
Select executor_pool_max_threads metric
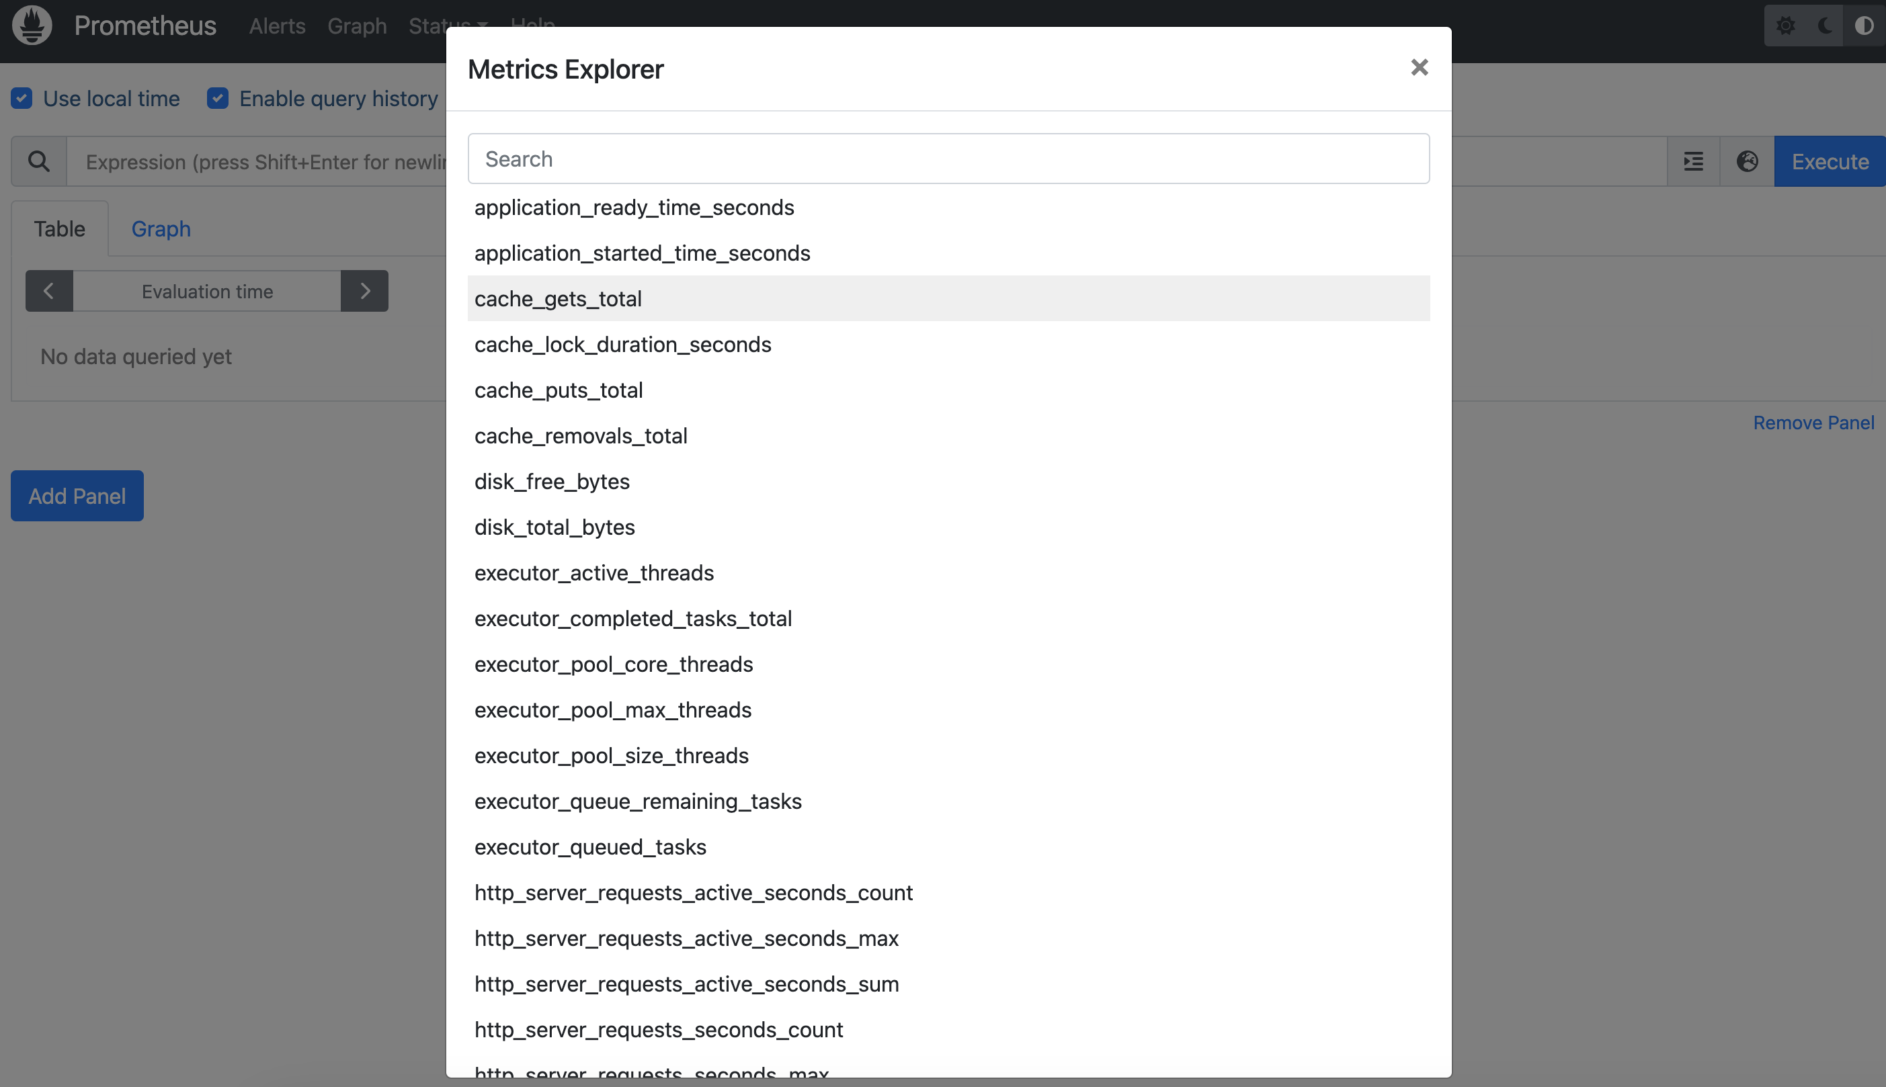(x=948, y=710)
